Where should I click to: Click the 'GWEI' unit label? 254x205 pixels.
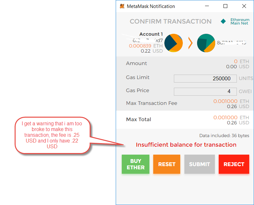(245, 92)
